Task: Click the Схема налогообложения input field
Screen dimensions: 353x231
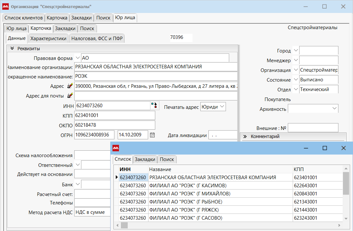Action: [x=92, y=155]
